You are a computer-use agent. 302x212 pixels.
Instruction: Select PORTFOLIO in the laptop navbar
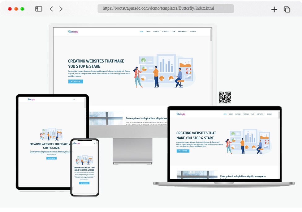[x=246, y=114]
